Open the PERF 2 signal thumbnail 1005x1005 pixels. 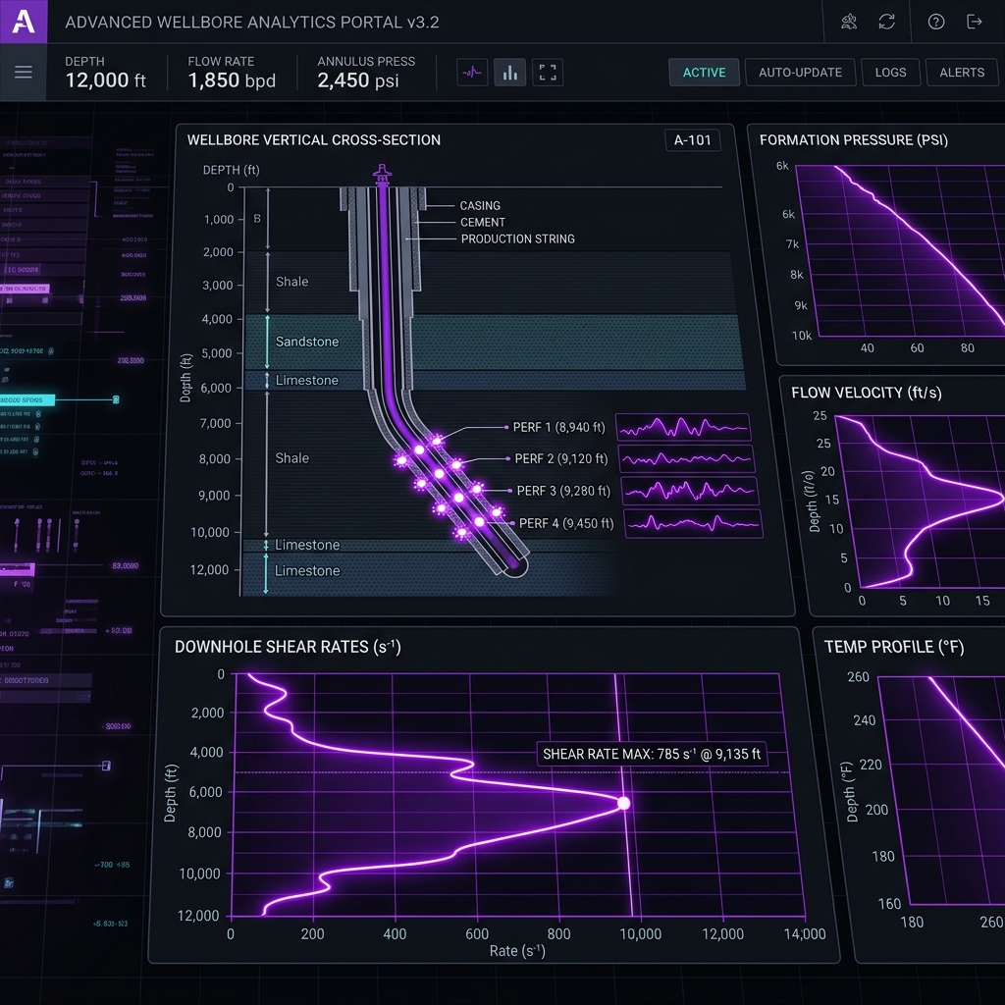point(686,459)
